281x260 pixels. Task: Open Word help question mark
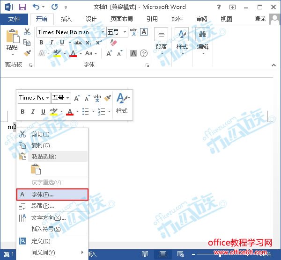point(219,7)
